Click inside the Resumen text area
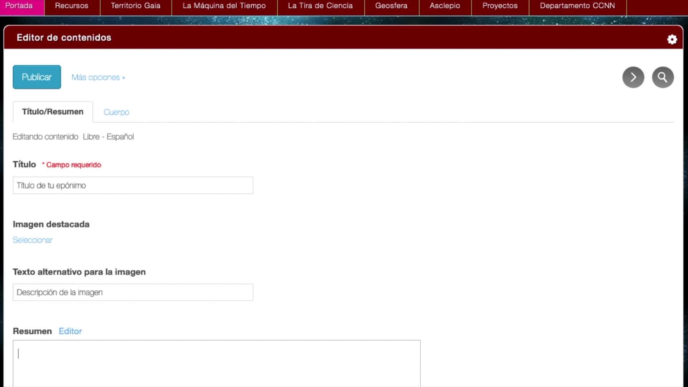 click(x=216, y=363)
